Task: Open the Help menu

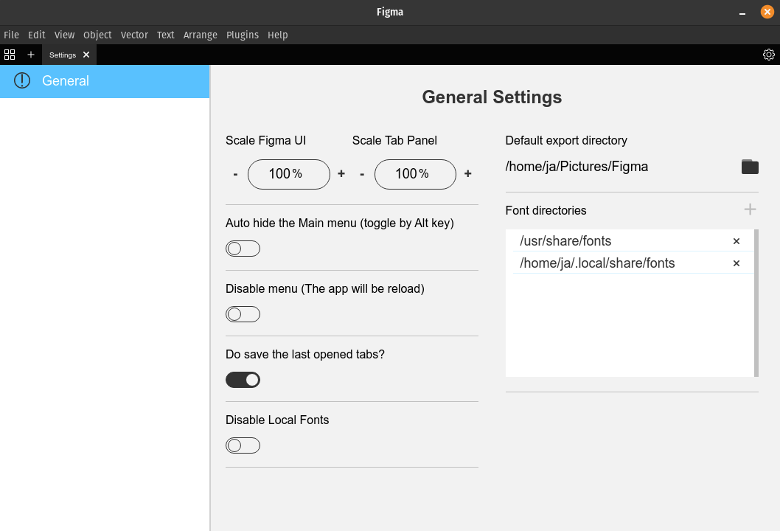Action: click(278, 35)
